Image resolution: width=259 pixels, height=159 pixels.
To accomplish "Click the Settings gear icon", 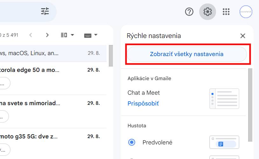I will (x=207, y=12).
